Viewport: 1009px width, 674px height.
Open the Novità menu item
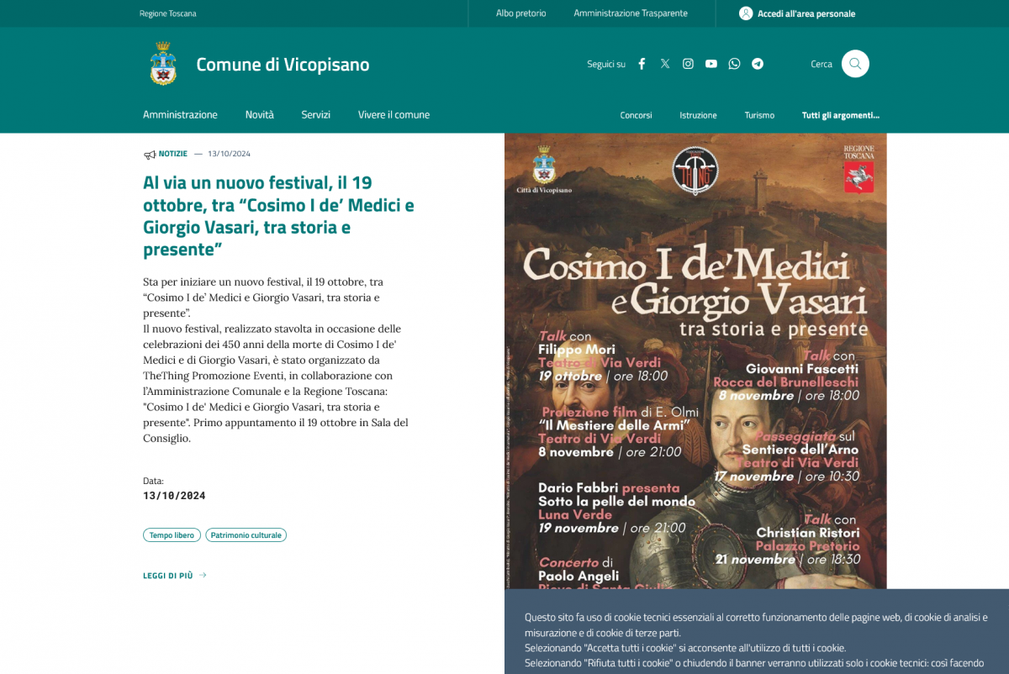point(259,115)
